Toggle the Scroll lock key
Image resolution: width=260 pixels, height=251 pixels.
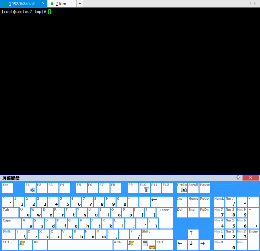click(193, 188)
